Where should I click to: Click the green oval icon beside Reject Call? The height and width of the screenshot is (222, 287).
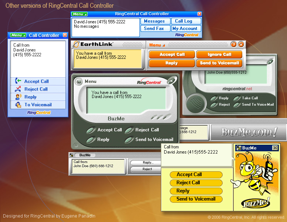[129, 130]
